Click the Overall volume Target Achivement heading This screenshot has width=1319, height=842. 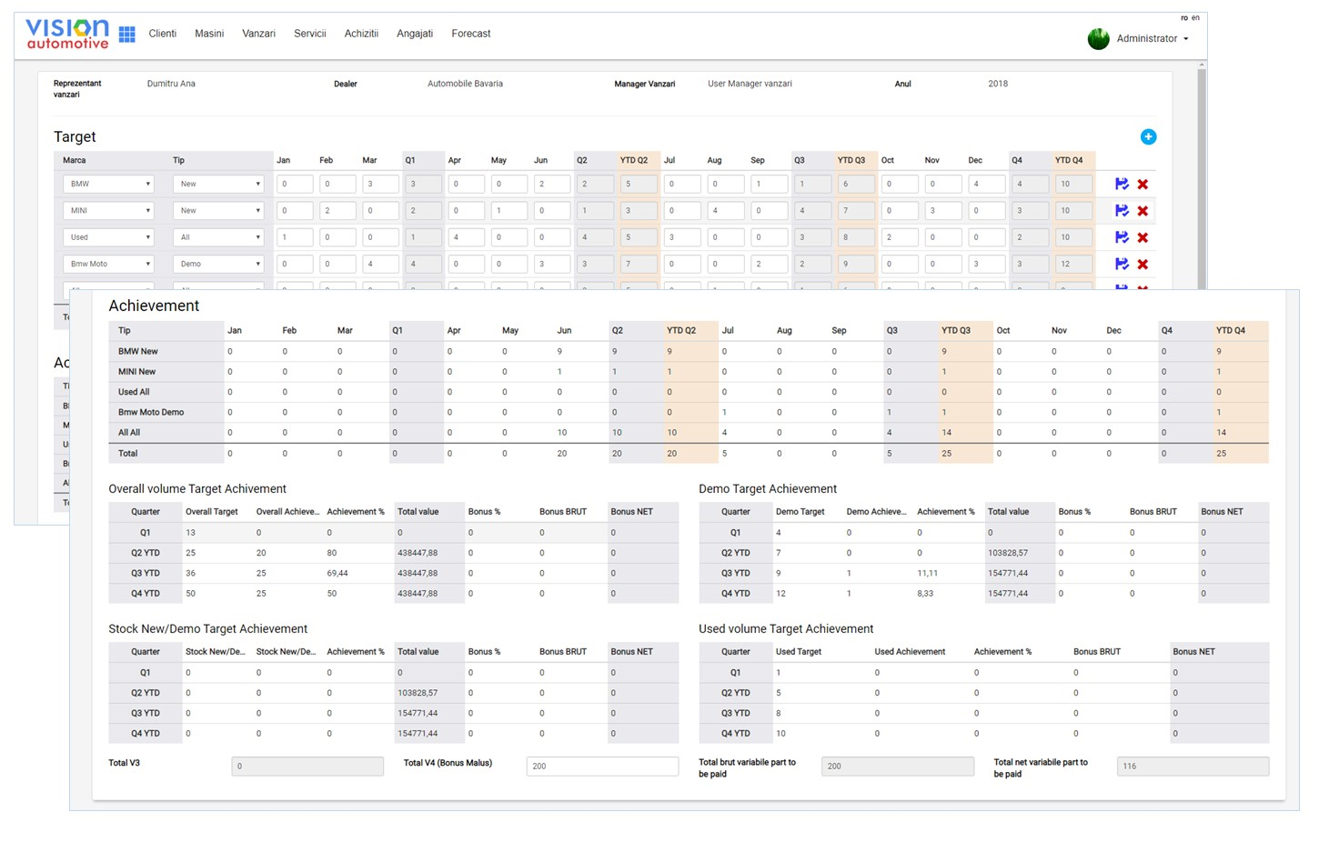click(197, 489)
